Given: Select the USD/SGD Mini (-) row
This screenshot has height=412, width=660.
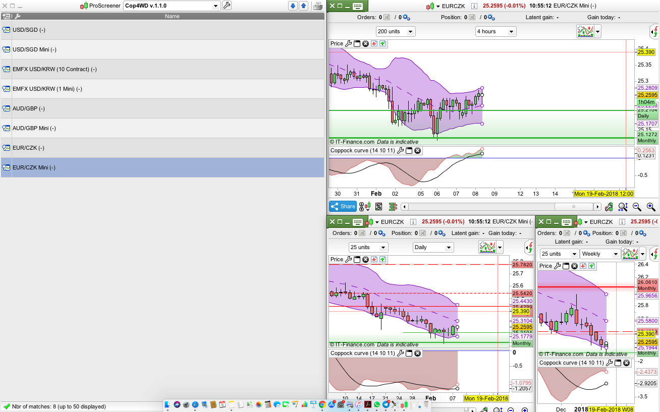Looking at the screenshot, I should click(162, 49).
